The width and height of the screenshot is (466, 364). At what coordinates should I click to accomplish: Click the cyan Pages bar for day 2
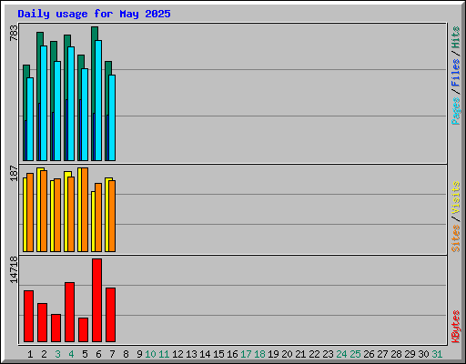pyautogui.click(x=44, y=103)
